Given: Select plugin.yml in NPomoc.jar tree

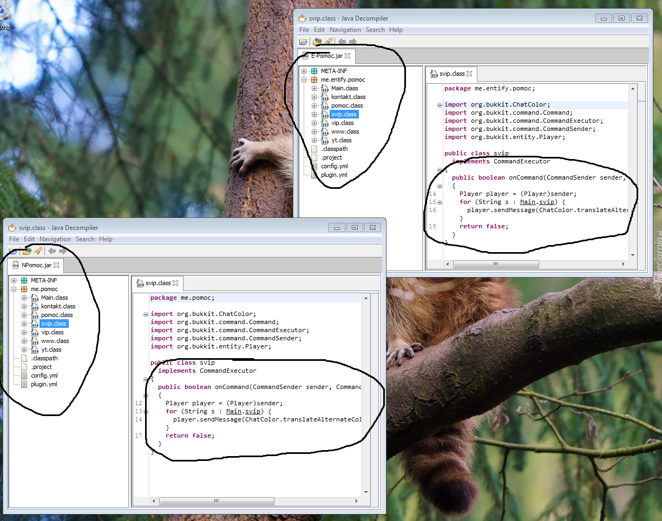Looking at the screenshot, I should click(44, 384).
